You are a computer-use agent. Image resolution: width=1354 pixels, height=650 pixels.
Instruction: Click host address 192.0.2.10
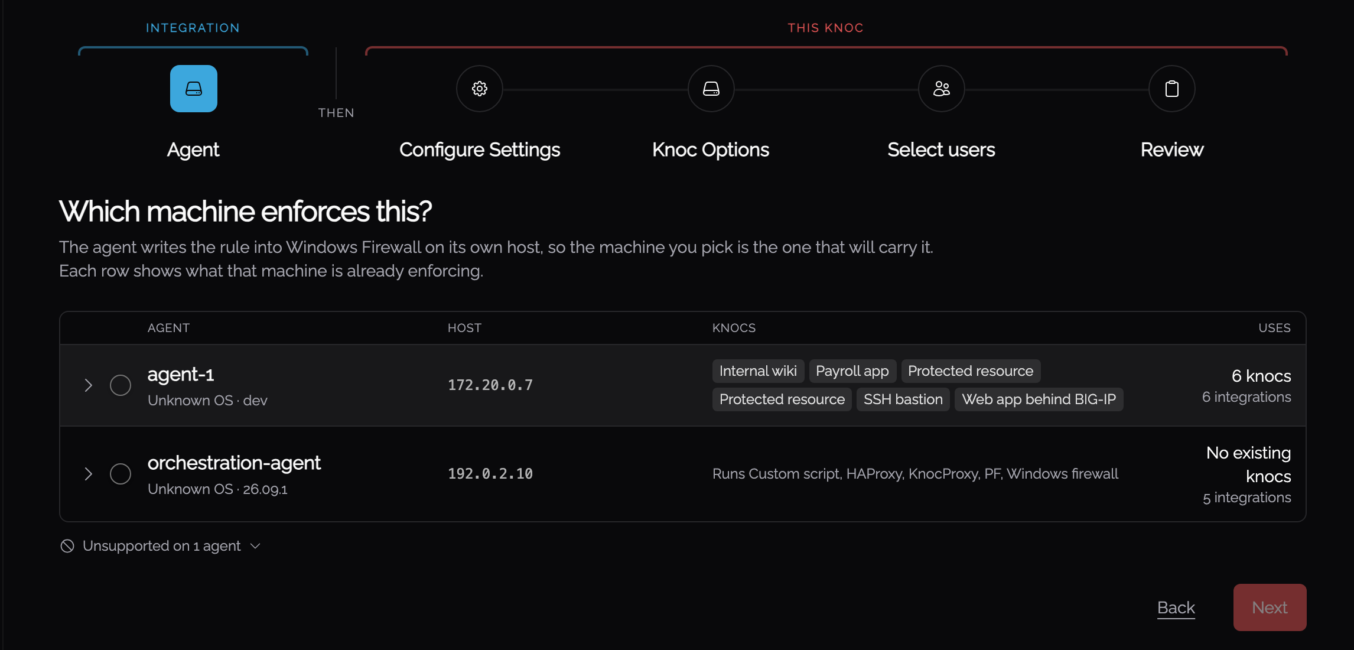coord(490,474)
